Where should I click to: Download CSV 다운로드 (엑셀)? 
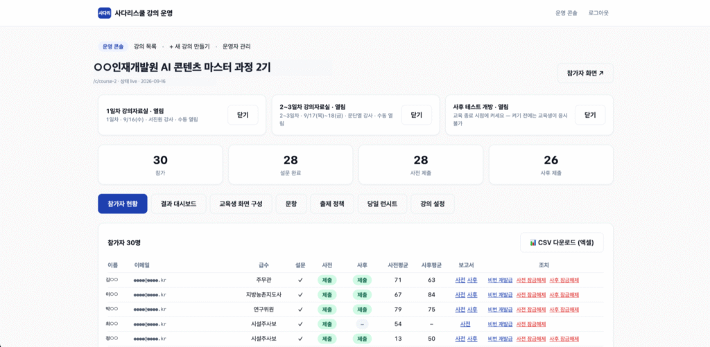click(562, 242)
